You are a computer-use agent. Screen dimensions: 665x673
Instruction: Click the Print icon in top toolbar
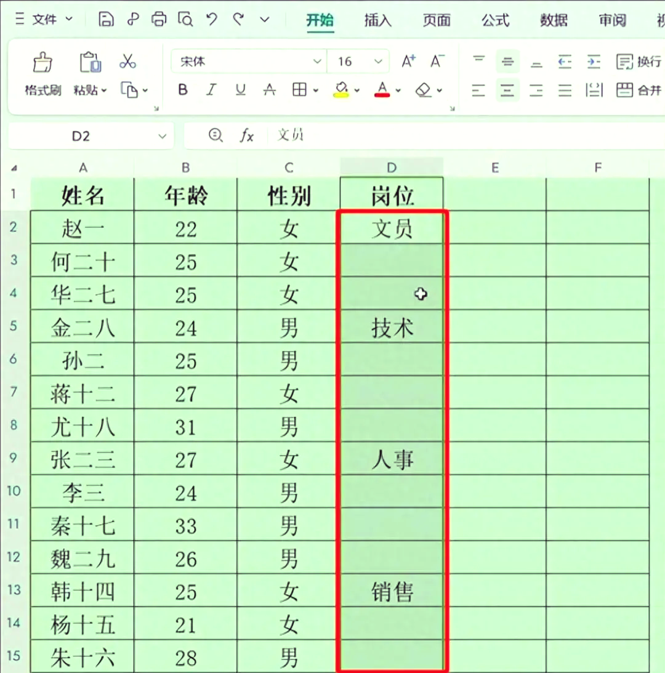[x=159, y=20]
